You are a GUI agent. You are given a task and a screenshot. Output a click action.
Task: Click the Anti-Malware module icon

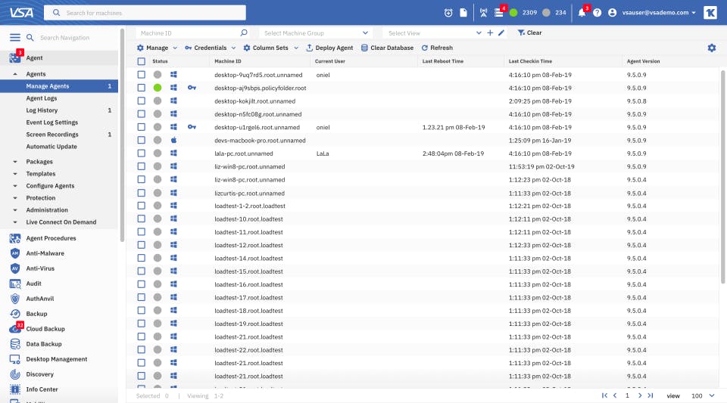(15, 253)
